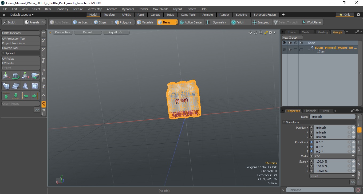The width and height of the screenshot is (363, 194).
Task: Add a new layout tab with plus icon
Action: click(283, 15)
